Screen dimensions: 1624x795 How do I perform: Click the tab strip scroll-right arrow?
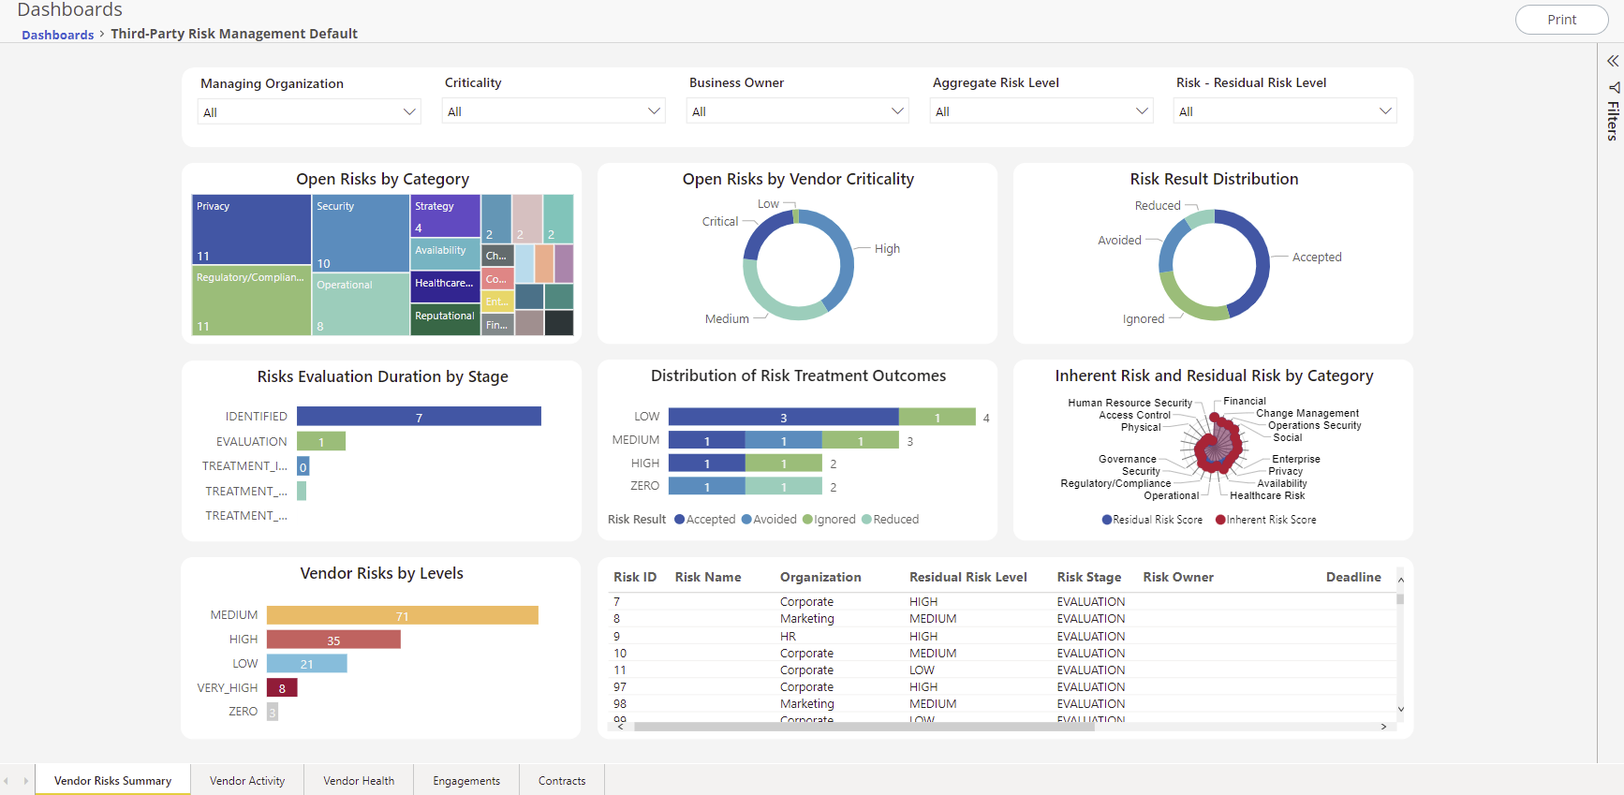pos(25,781)
